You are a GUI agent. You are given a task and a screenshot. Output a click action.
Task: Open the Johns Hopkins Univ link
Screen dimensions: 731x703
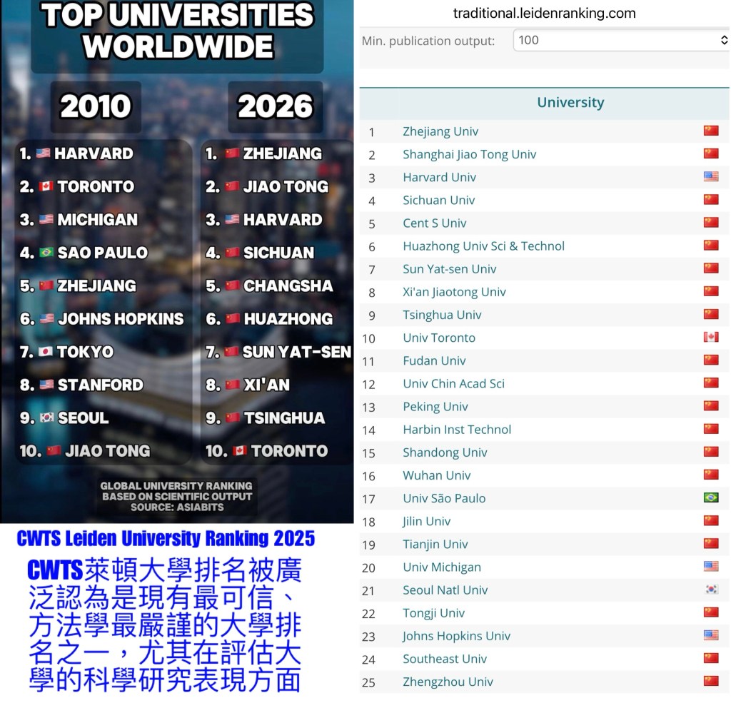(456, 636)
